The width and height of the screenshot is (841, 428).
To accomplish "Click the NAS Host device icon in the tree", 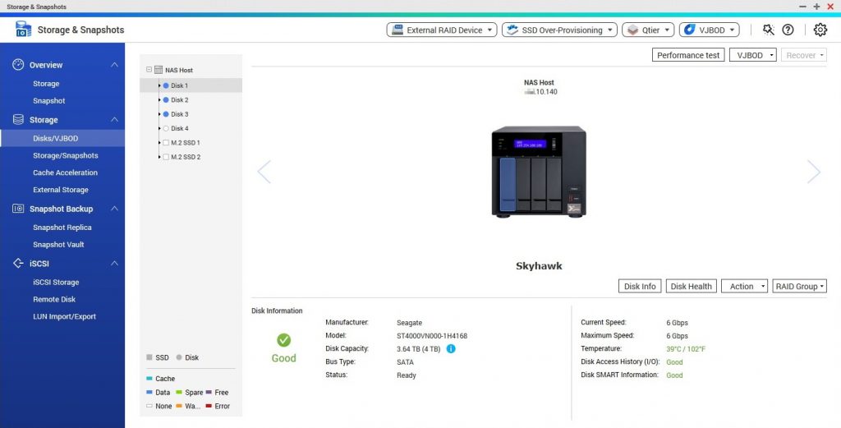I will (x=159, y=70).
